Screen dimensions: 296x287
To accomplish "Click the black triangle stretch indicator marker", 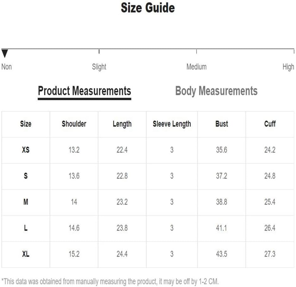I will coord(5,53).
